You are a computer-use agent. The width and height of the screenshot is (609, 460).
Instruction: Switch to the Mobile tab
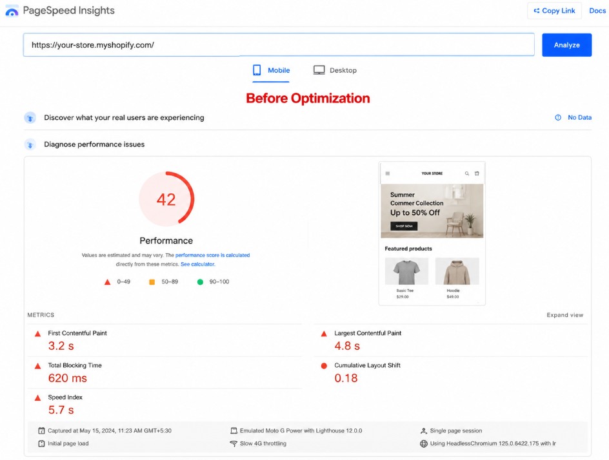point(271,70)
